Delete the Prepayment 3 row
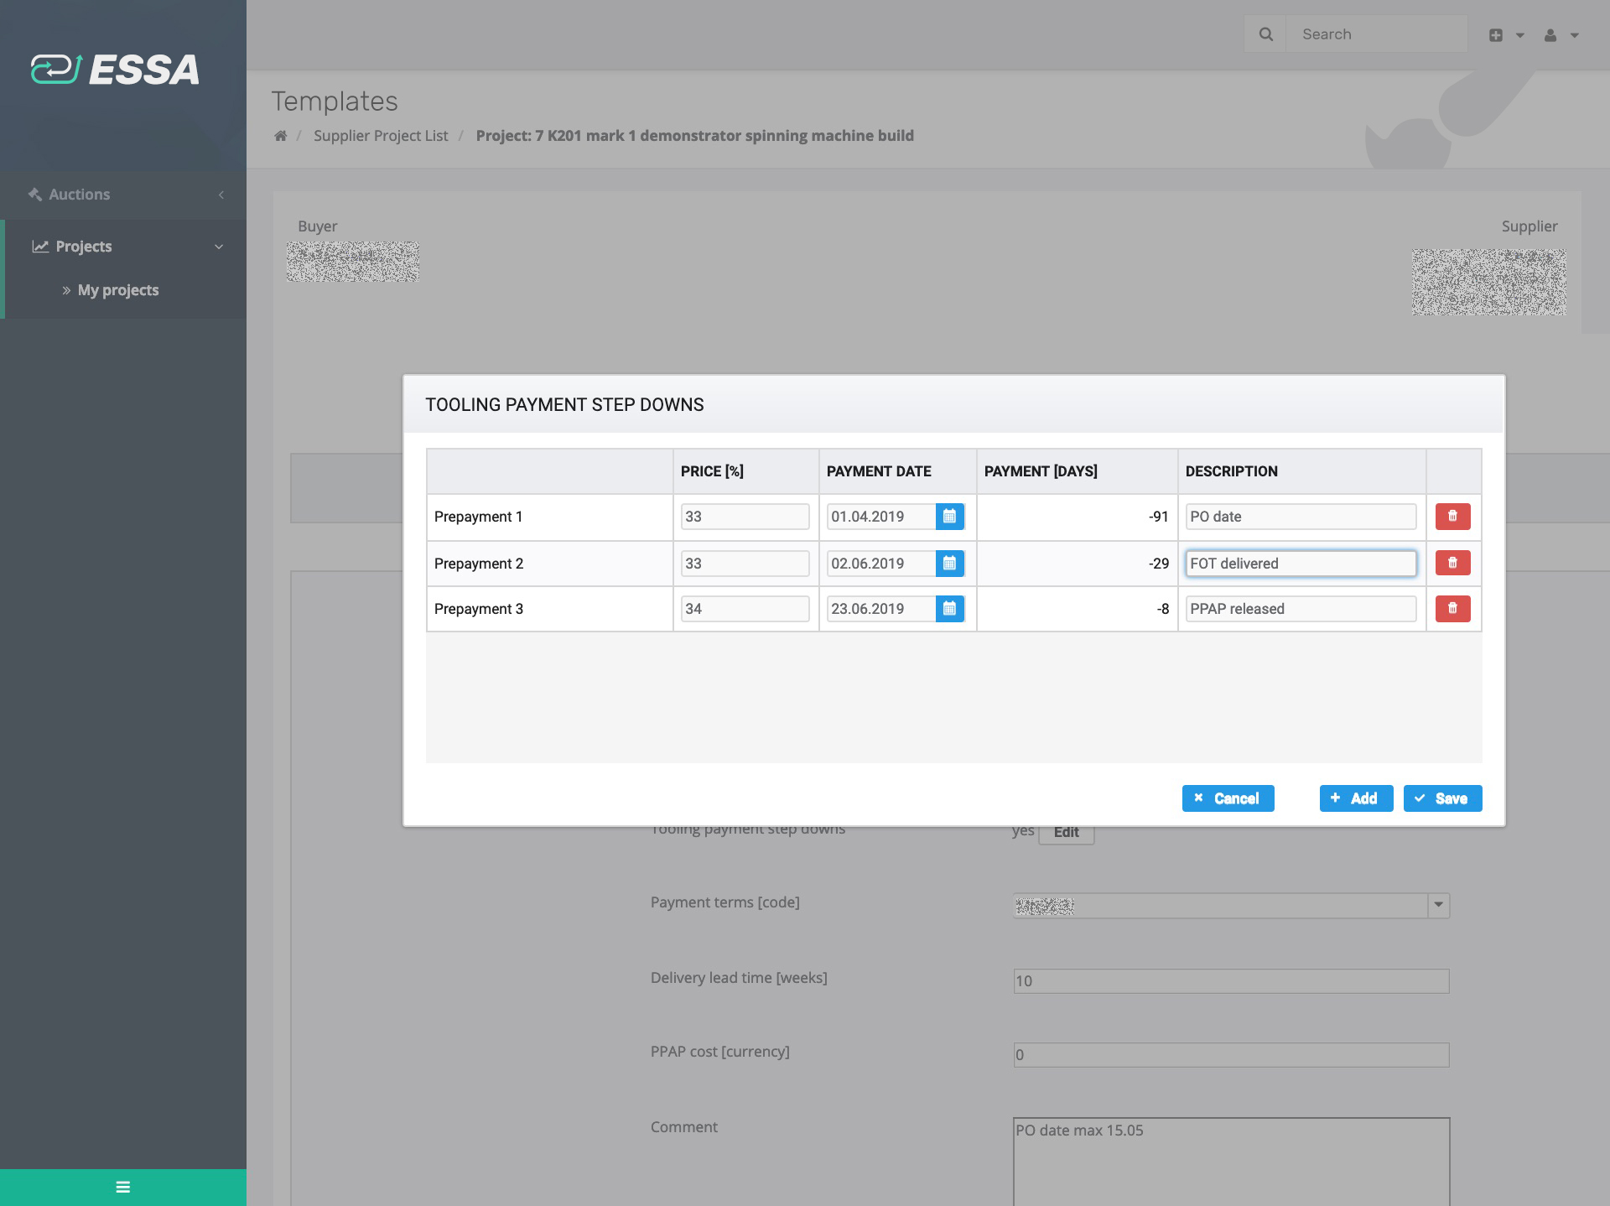Viewport: 1610px width, 1206px height. tap(1452, 609)
